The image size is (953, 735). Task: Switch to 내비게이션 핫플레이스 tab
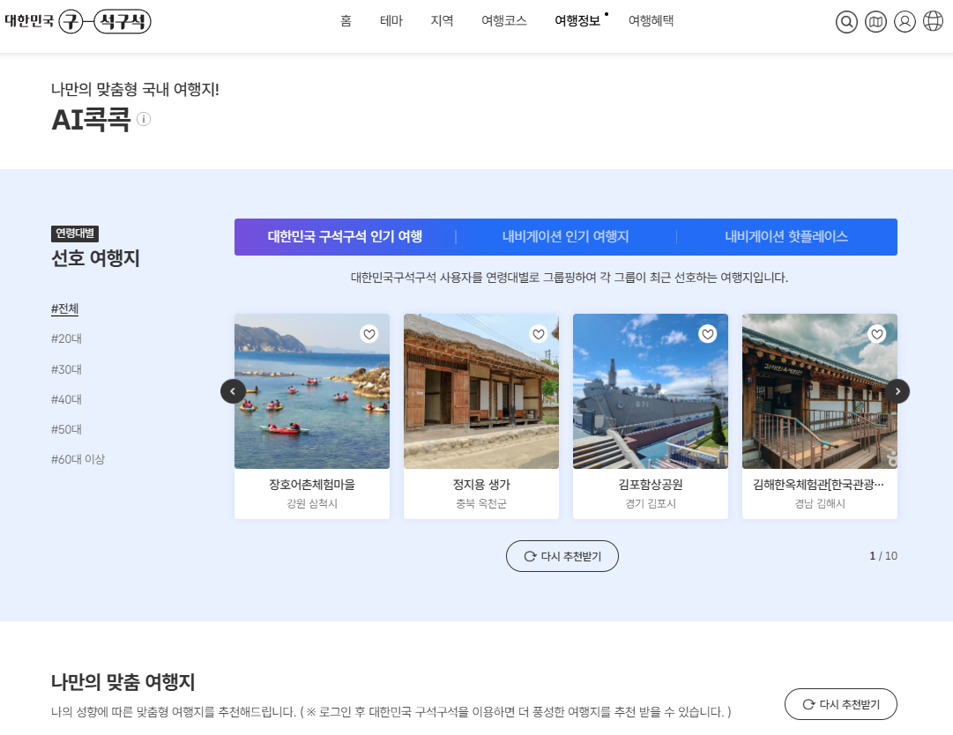pyautogui.click(x=786, y=236)
